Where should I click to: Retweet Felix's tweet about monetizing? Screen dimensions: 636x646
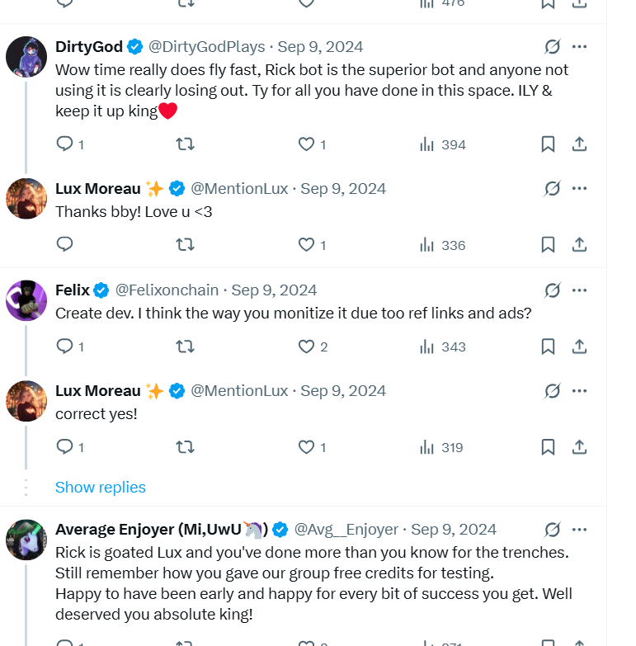pyautogui.click(x=186, y=347)
